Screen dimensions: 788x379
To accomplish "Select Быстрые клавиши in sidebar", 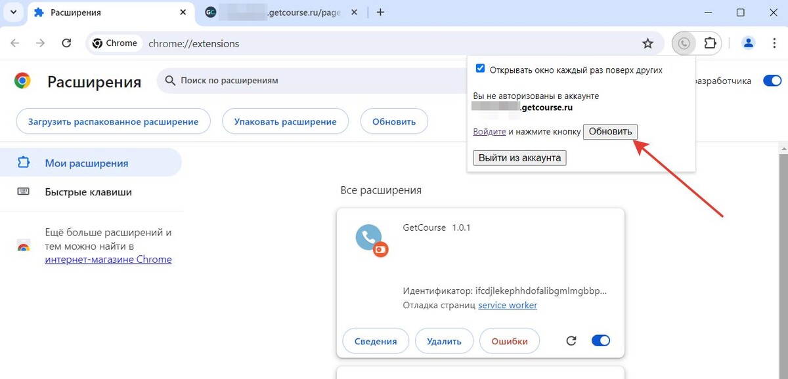I will point(91,192).
